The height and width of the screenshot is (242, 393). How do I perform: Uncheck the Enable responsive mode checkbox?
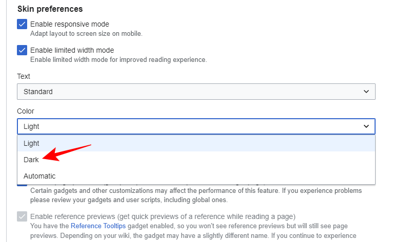click(22, 24)
